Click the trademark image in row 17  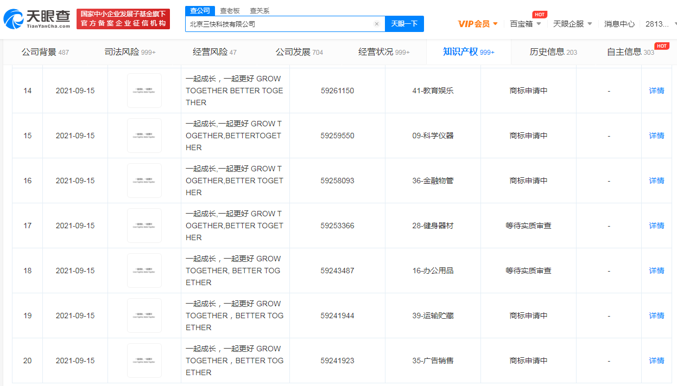click(x=144, y=226)
